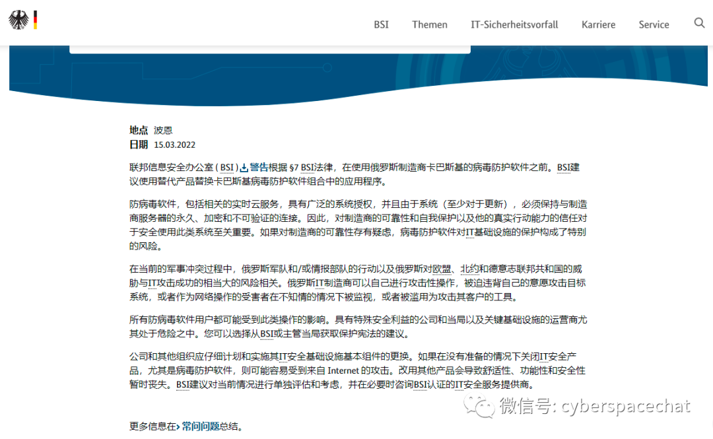Screen dimensions: 713x439
Task: Click the paragraph starting 防病毒软件
Action: [x=358, y=225]
